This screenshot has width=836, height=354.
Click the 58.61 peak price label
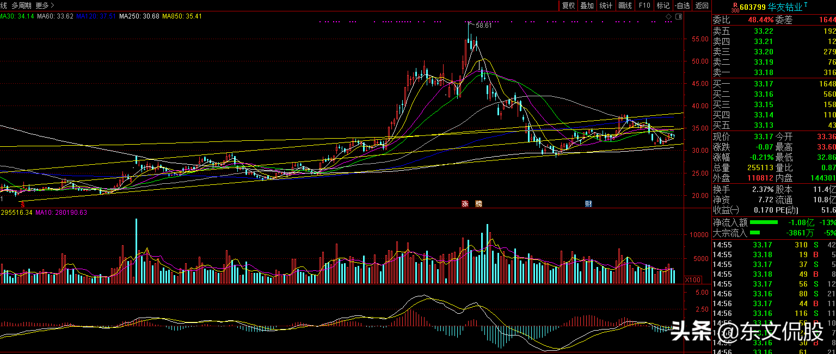[x=483, y=25]
